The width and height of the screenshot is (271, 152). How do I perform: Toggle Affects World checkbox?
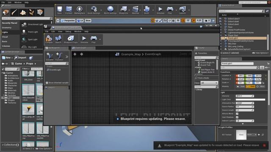(237, 114)
